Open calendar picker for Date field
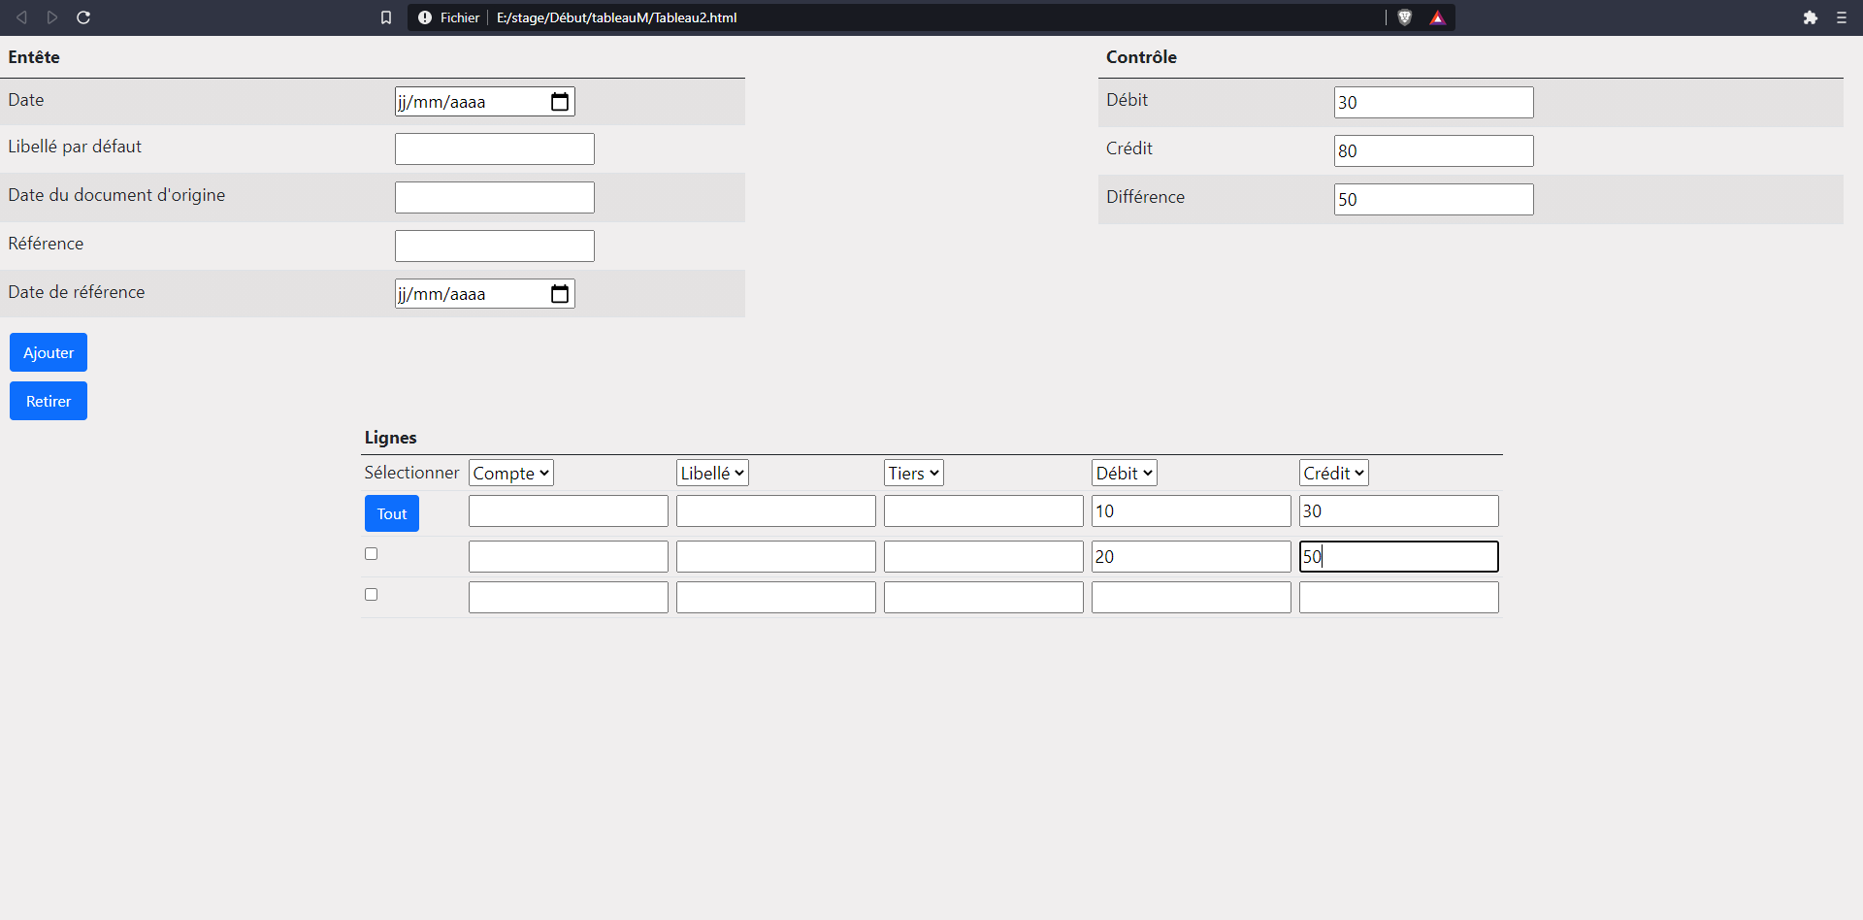The height and width of the screenshot is (920, 1863). pos(560,102)
